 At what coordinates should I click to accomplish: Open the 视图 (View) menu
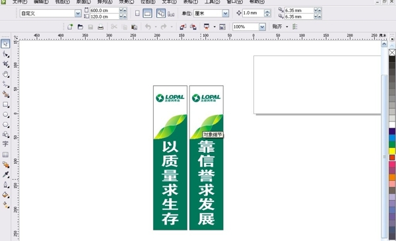click(x=63, y=2)
